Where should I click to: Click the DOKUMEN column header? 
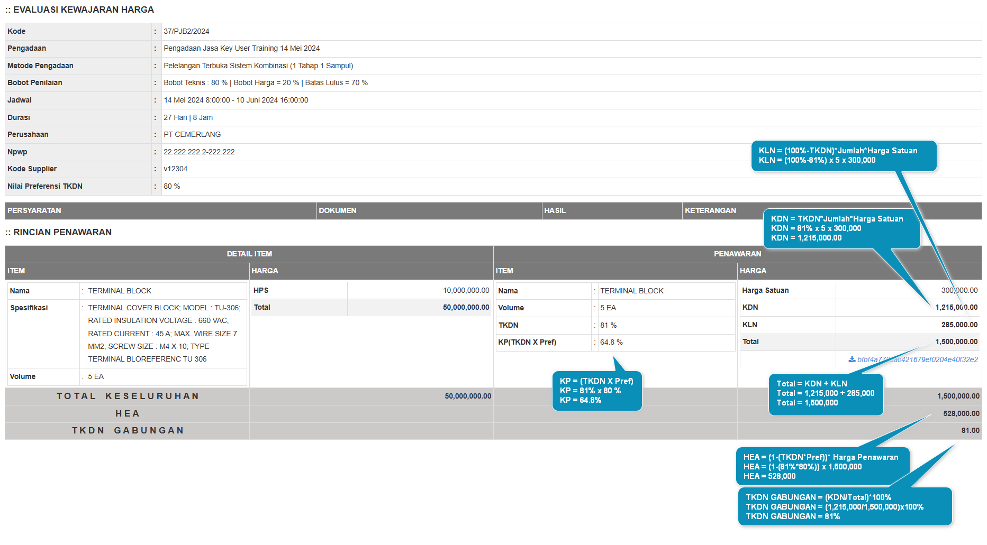tap(338, 210)
